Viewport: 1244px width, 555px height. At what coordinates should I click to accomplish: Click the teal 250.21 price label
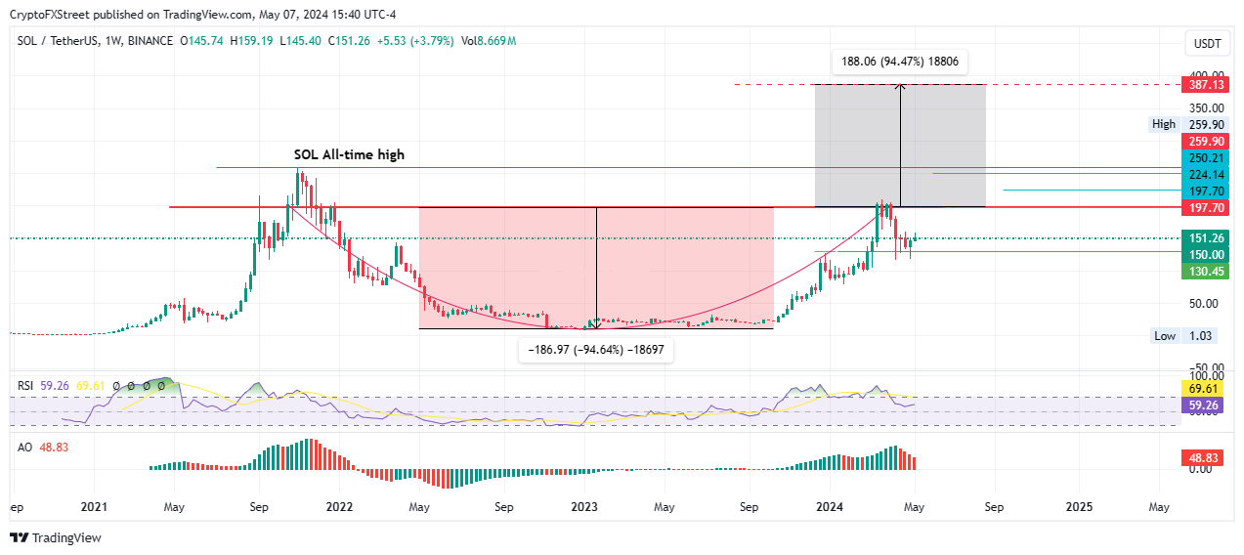tap(1203, 158)
